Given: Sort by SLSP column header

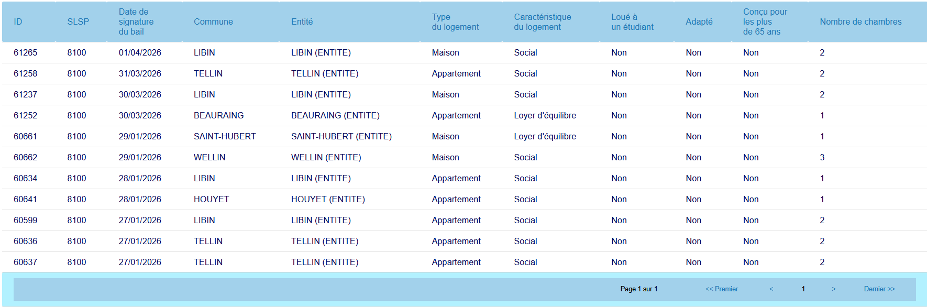Looking at the screenshot, I should click(78, 22).
